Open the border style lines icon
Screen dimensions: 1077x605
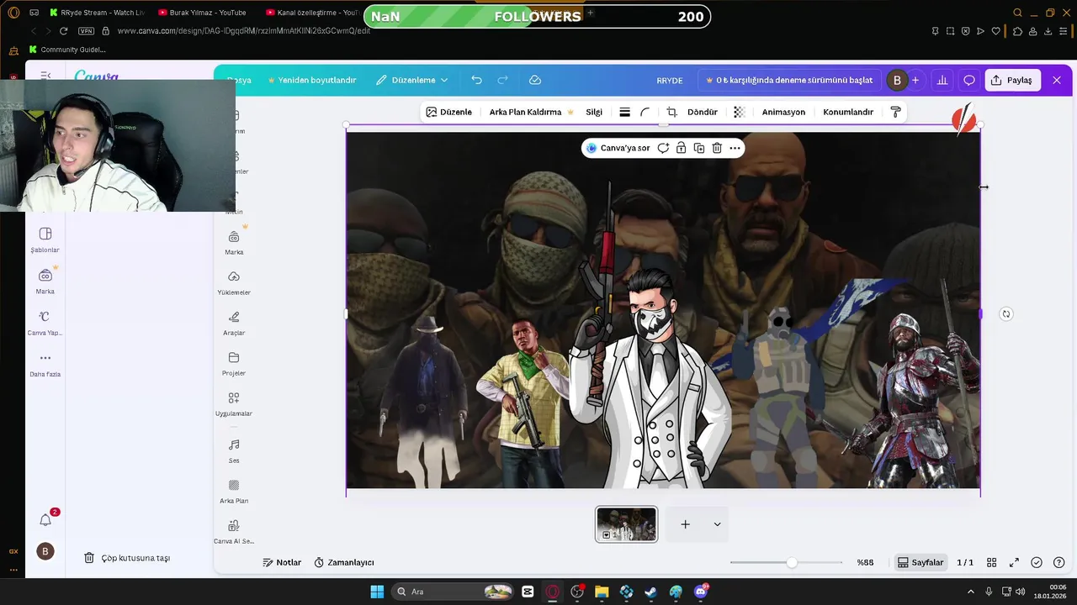coord(624,112)
